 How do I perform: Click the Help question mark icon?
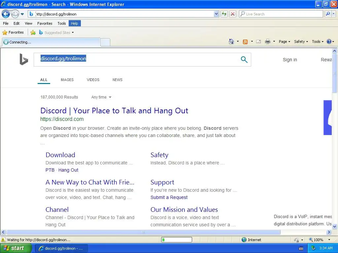pyautogui.click(x=329, y=42)
